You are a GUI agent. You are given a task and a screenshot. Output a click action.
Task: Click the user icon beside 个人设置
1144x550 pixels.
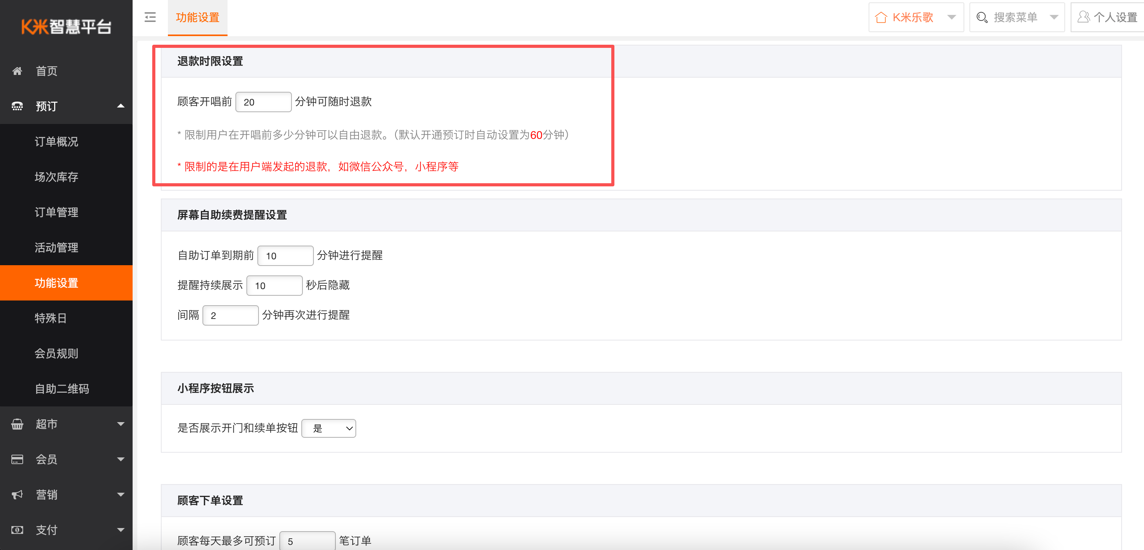[1084, 17]
